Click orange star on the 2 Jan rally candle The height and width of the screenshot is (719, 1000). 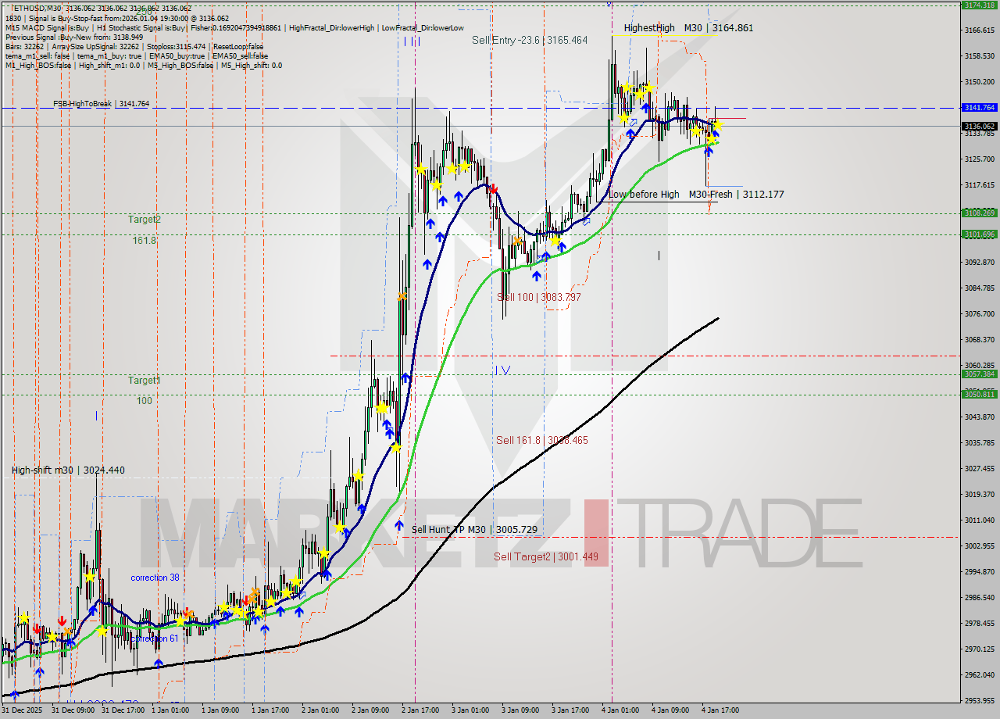(402, 296)
